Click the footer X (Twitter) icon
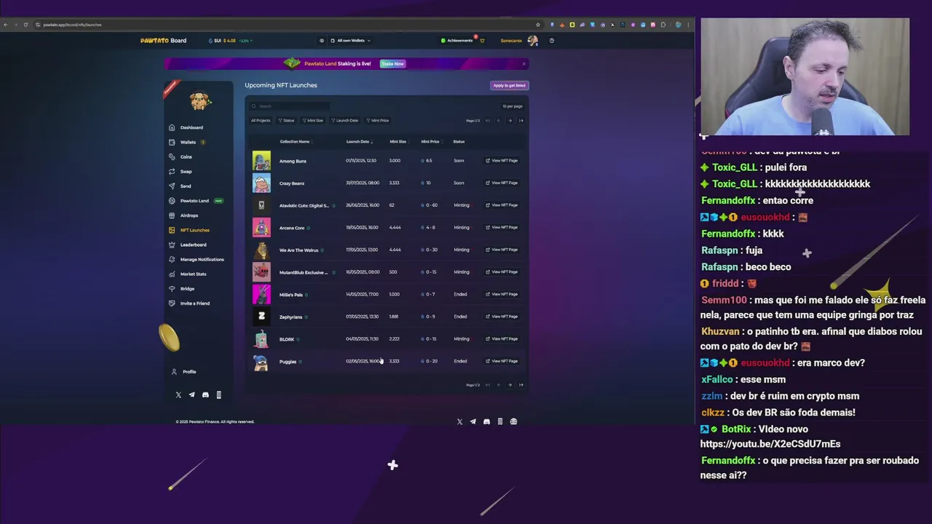Screen dimensions: 932x524 pyautogui.click(x=459, y=421)
